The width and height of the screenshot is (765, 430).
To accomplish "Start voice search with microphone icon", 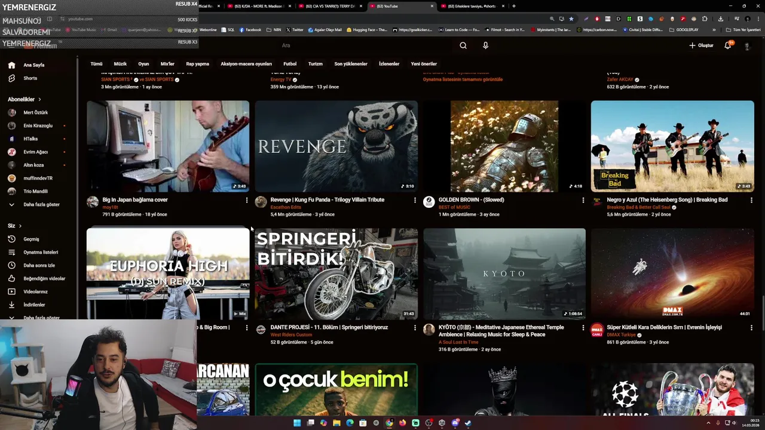I will point(485,45).
